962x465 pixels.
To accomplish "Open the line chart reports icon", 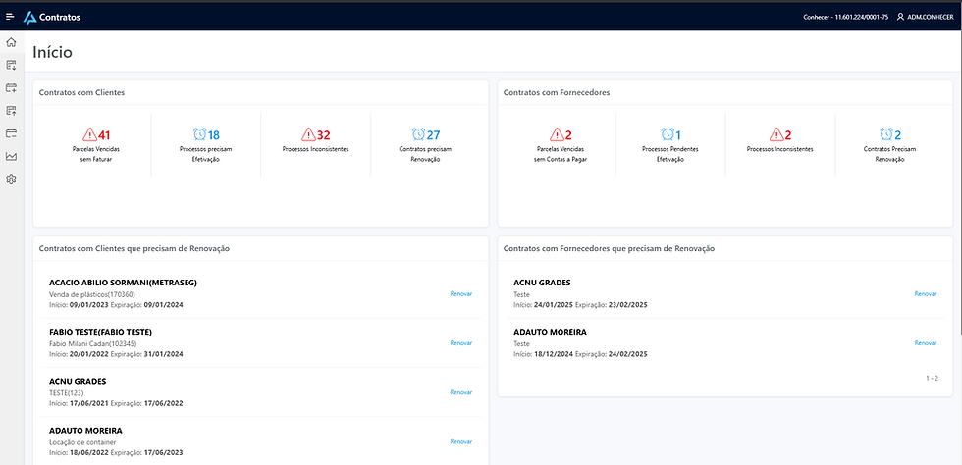I will 11,156.
